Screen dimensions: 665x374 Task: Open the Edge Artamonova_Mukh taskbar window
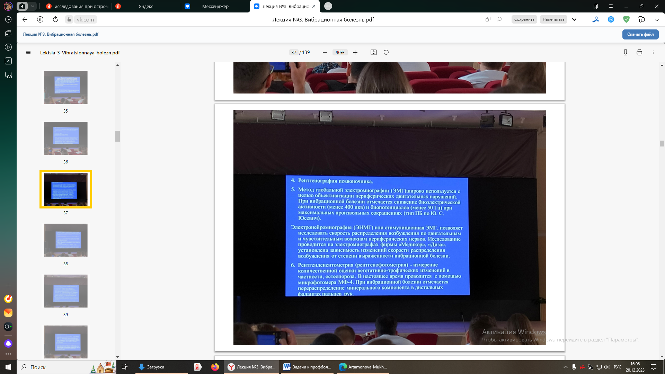tap(363, 367)
